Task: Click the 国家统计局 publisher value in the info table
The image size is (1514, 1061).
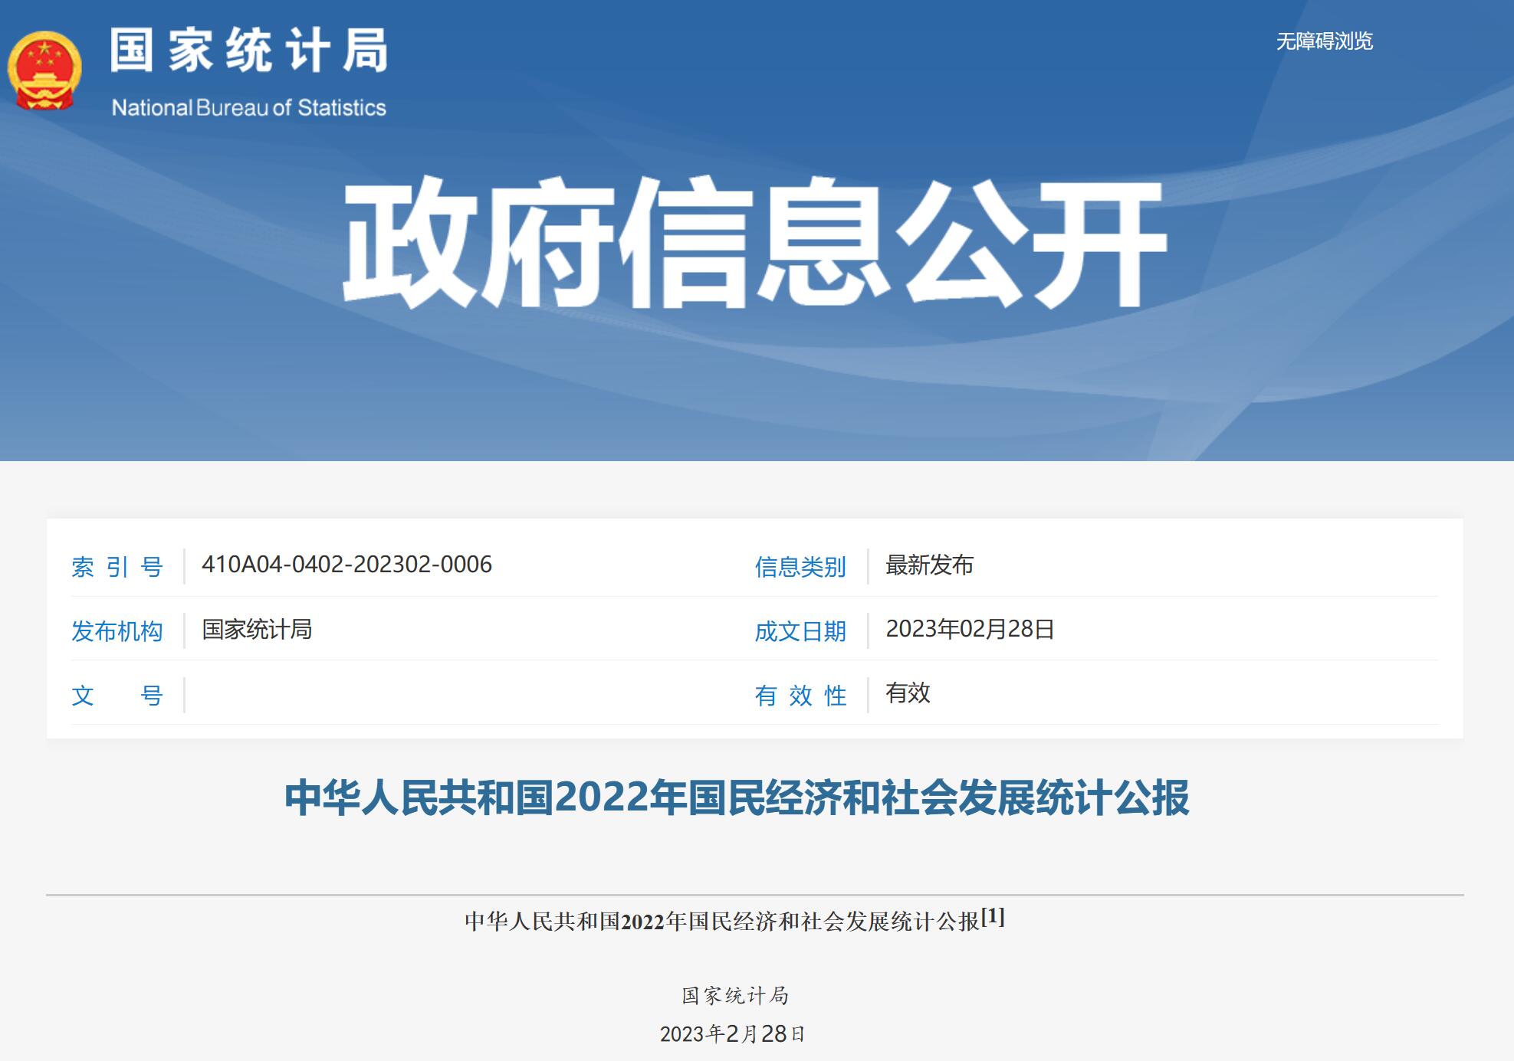Action: tap(257, 630)
